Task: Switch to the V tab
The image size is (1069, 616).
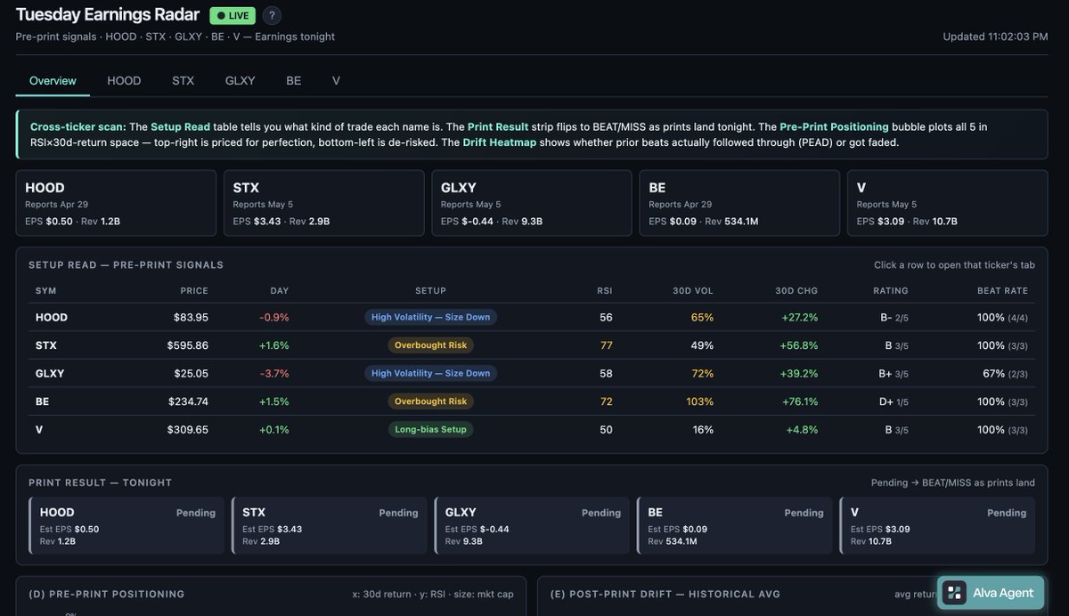Action: pos(336,80)
